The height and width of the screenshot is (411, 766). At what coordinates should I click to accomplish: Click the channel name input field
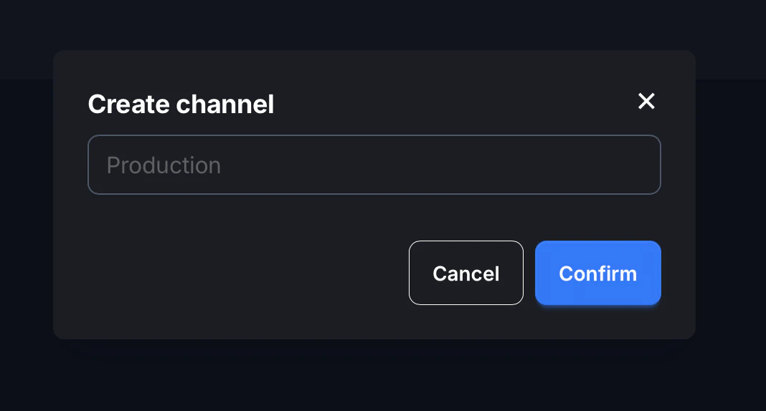click(x=374, y=165)
